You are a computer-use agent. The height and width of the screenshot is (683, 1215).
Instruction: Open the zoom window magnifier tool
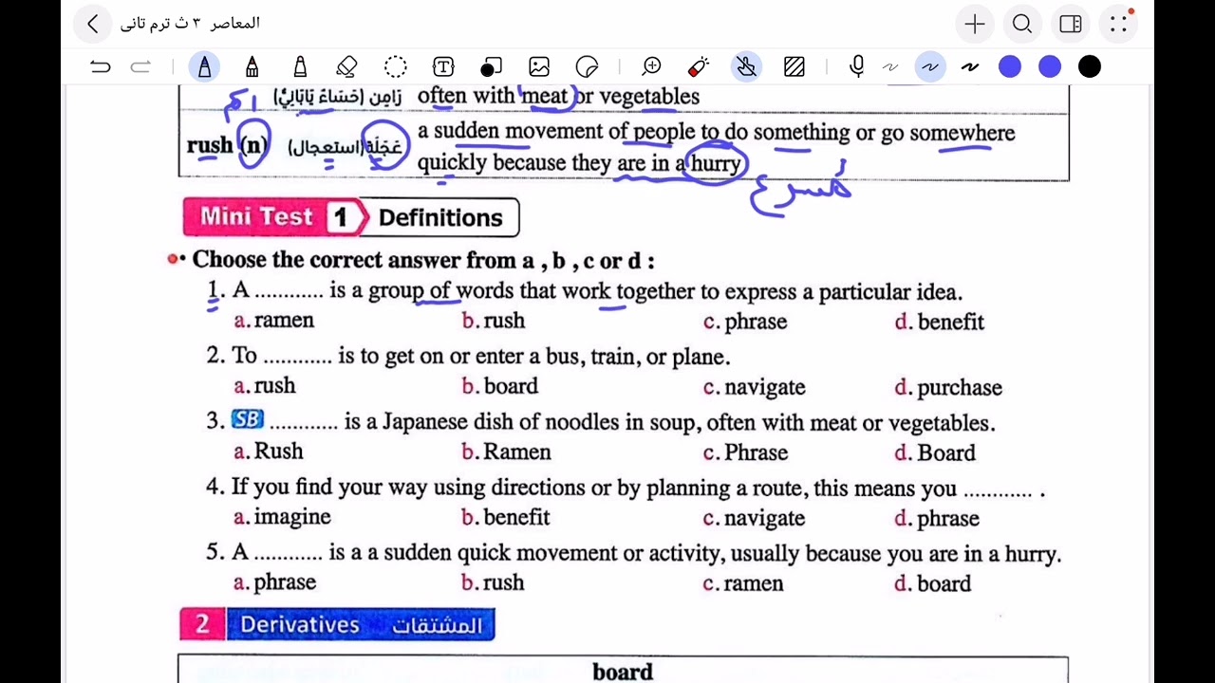(651, 66)
